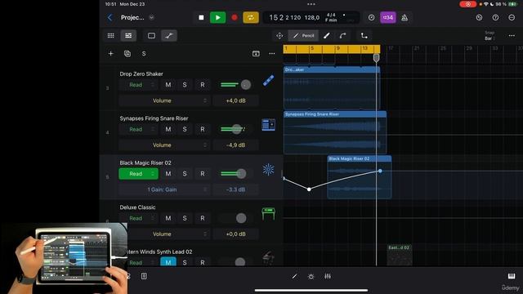This screenshot has width=523, height=294.
Task: Open the Deluxe Classic green keyboard icon
Action: click(268, 214)
